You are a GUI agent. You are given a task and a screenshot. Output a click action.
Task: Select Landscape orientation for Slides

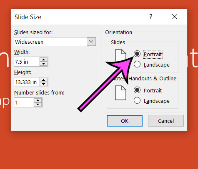(x=137, y=64)
